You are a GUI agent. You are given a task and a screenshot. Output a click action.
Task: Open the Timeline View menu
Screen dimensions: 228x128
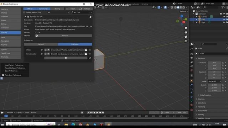click(27, 113)
